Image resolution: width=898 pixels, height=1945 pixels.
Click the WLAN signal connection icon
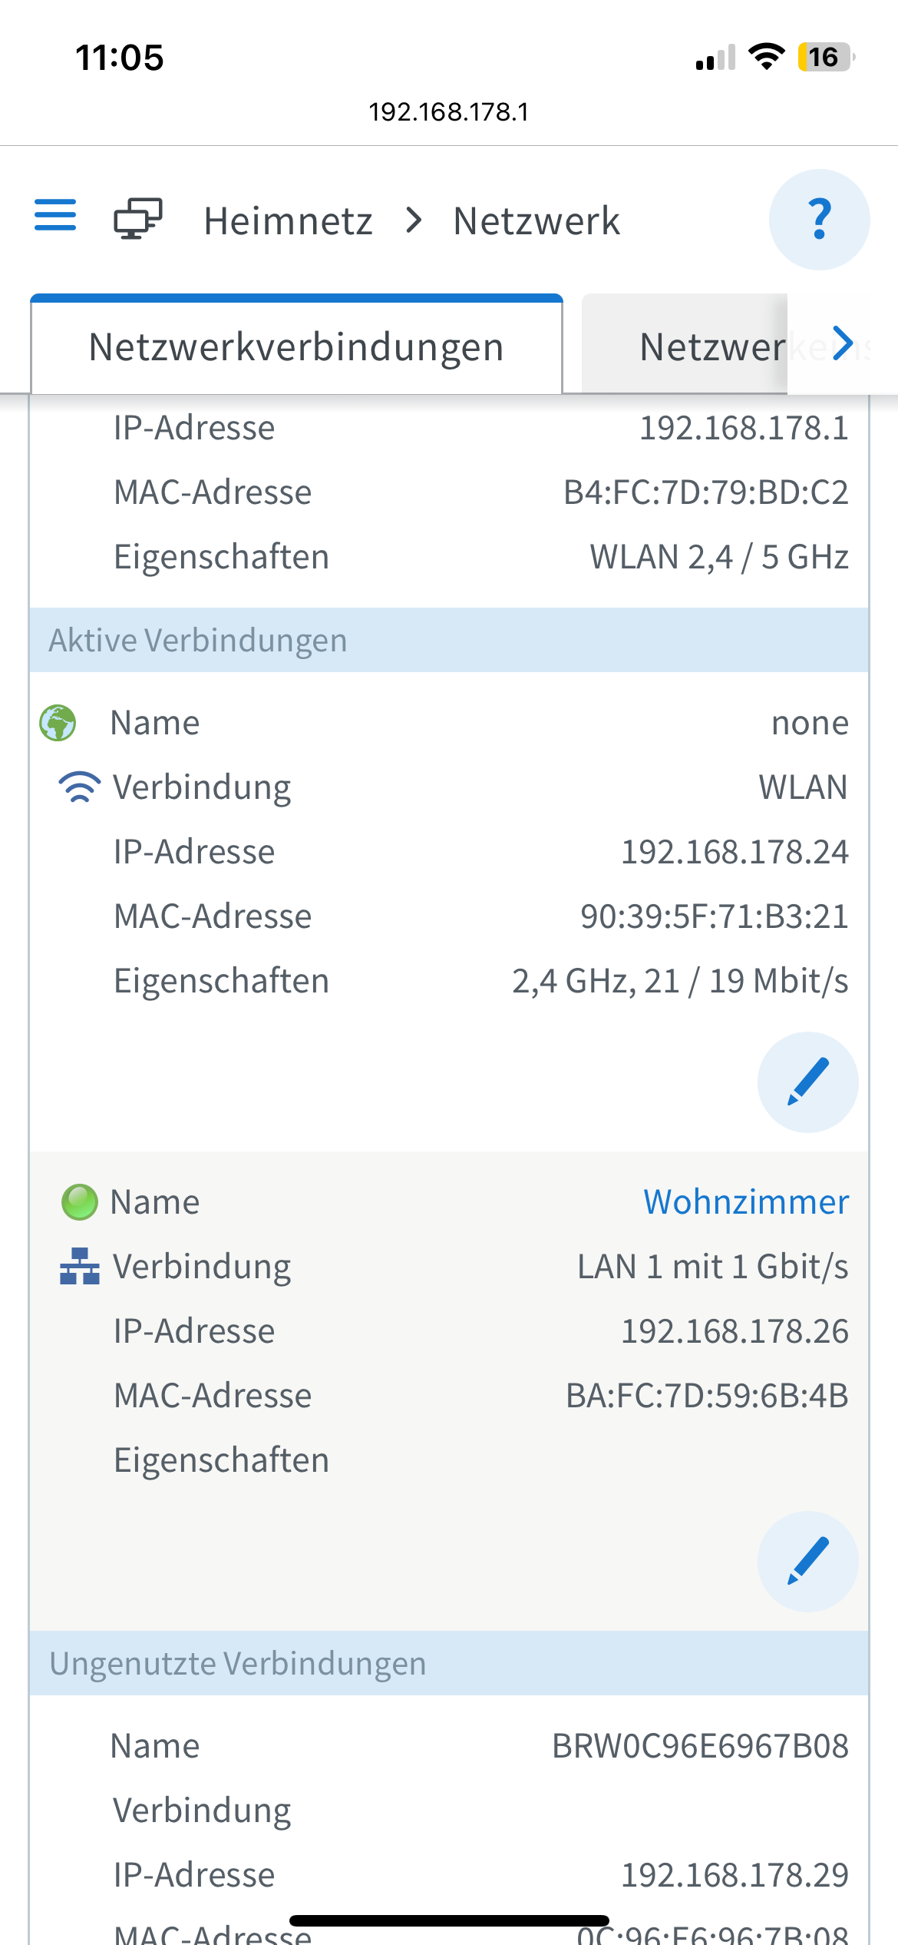tap(80, 787)
